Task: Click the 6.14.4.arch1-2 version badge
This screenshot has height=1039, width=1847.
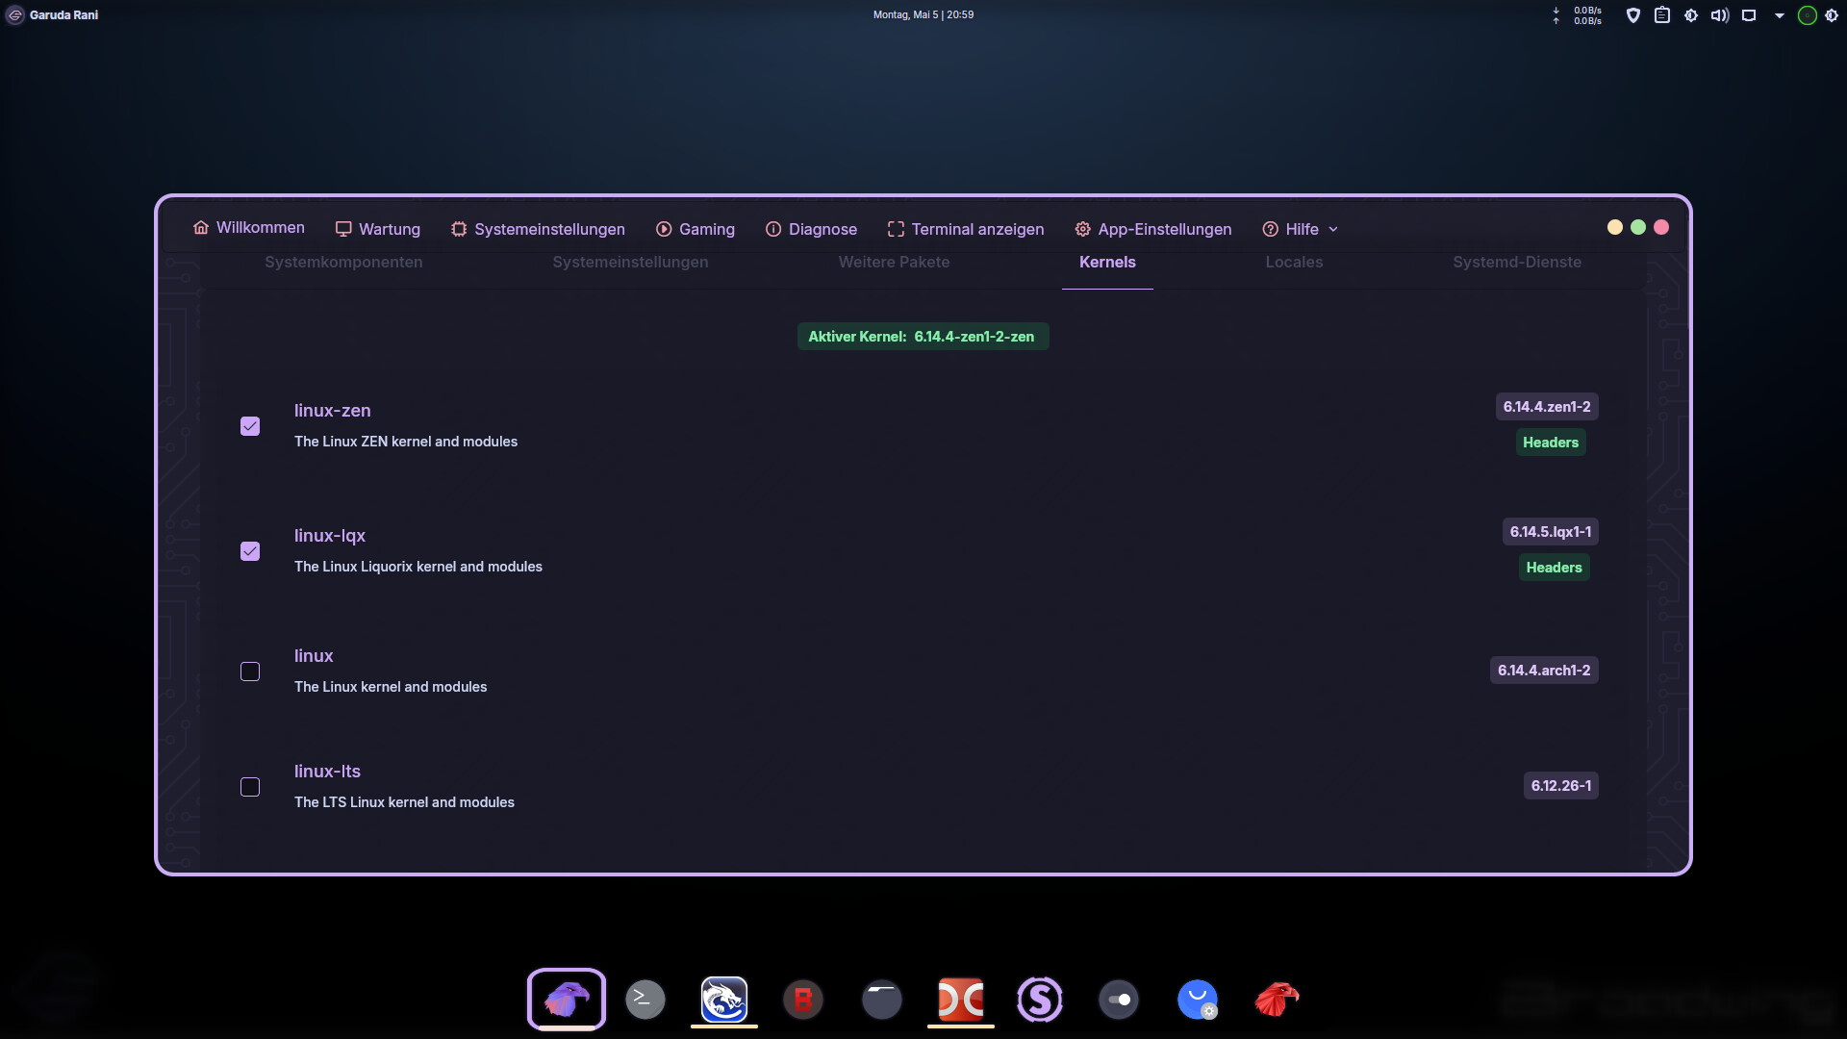Action: point(1544,671)
